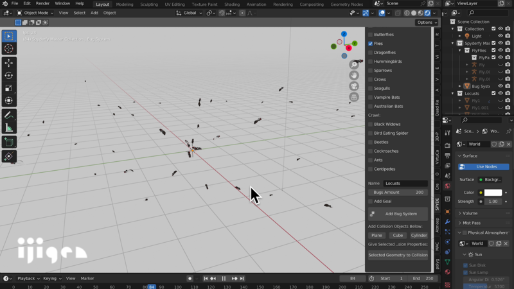
Task: Open the File menu
Action: (x=15, y=4)
